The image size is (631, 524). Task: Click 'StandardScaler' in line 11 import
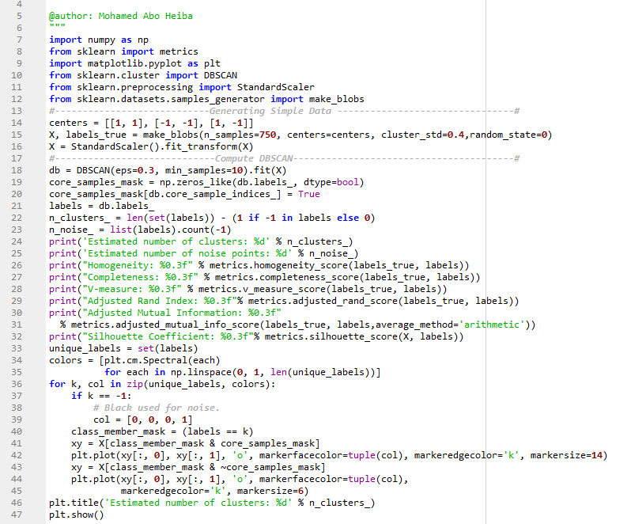coord(276,87)
